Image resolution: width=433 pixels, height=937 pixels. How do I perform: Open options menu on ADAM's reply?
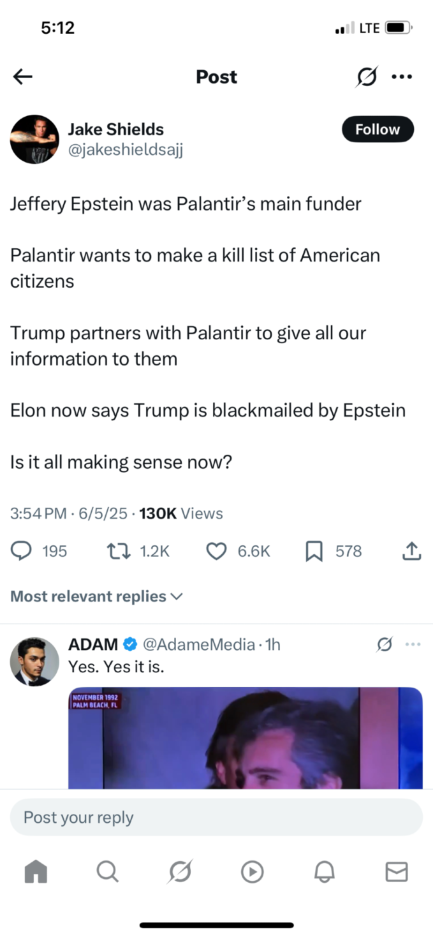click(x=413, y=645)
